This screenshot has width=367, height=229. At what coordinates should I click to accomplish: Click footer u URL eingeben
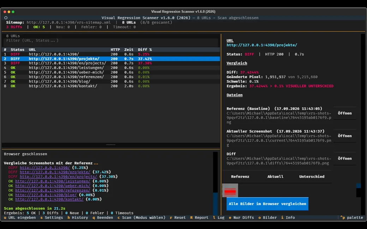(20, 218)
